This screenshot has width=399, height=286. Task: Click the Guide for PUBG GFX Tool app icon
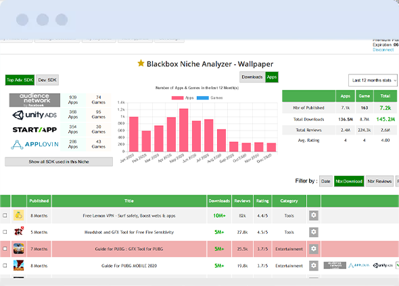pyautogui.click(x=18, y=249)
